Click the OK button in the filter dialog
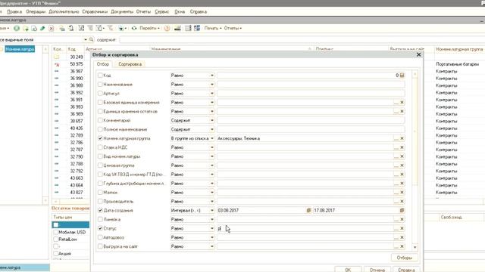 (348, 270)
